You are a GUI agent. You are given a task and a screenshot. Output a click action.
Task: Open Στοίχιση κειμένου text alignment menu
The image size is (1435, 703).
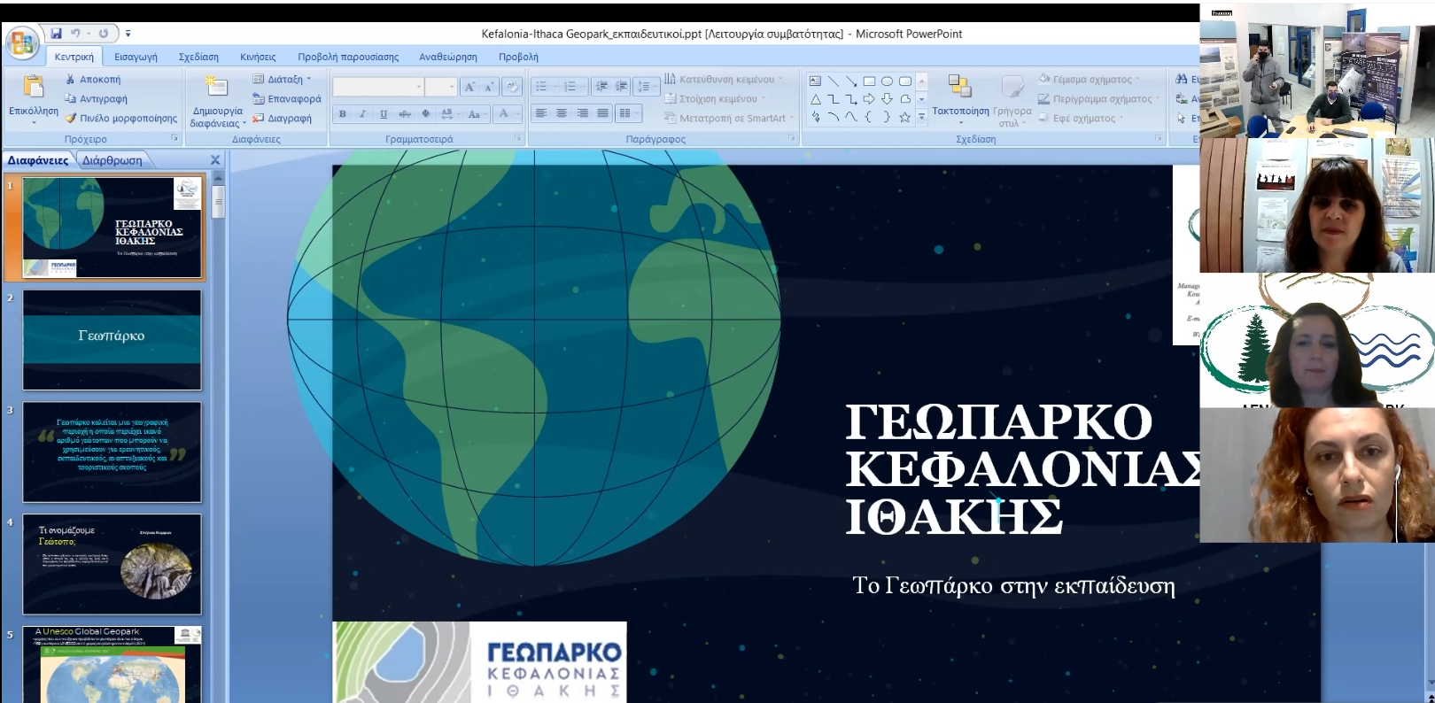point(715,98)
